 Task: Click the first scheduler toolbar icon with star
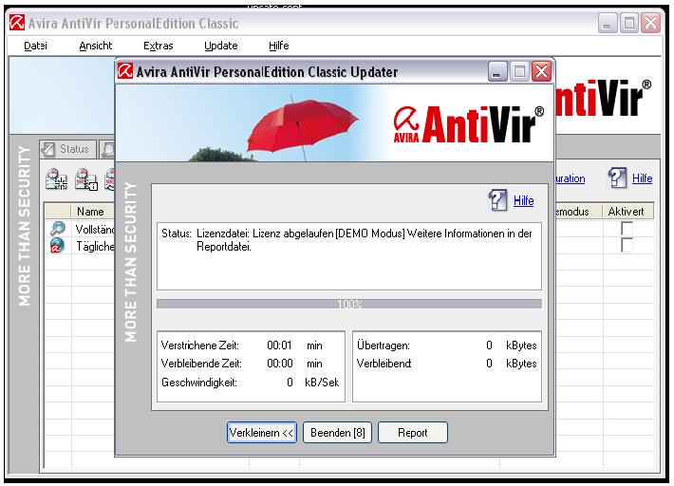pos(57,179)
